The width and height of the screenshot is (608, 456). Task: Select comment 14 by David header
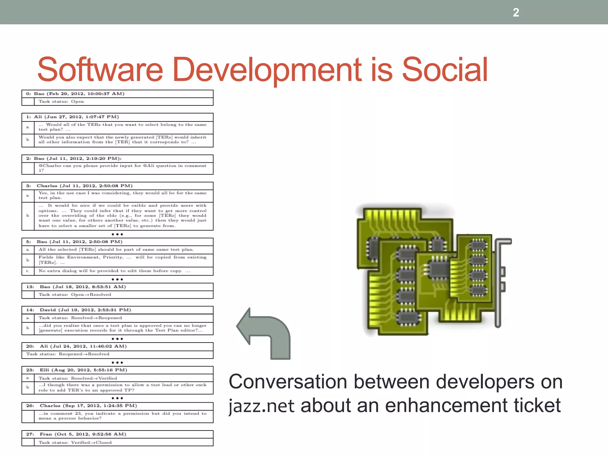[79, 310]
